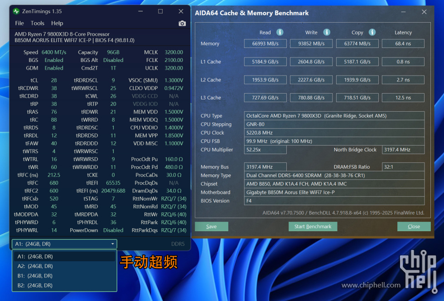
Task: Click L3 Cache read 727.69 GB/s
Action: [x=265, y=98]
